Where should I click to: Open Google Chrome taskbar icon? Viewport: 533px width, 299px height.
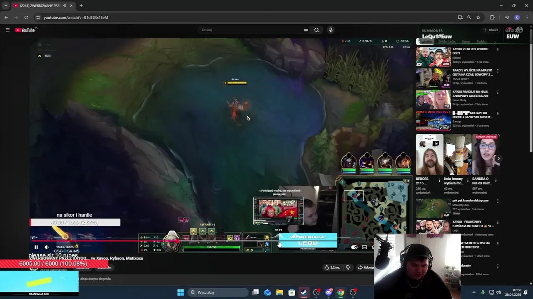click(341, 292)
